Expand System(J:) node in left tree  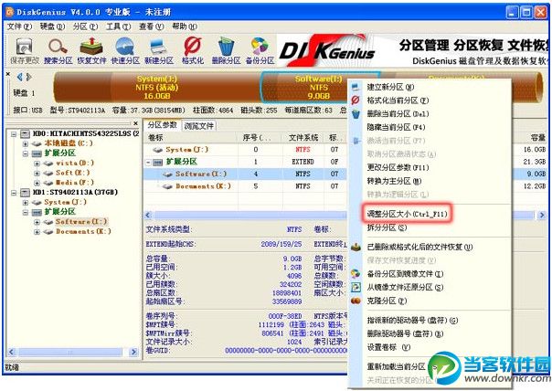[x=26, y=203]
